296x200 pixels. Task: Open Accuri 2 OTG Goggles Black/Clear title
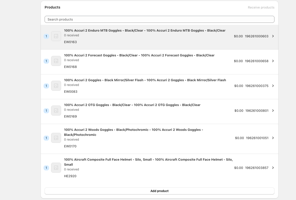[x=132, y=105]
